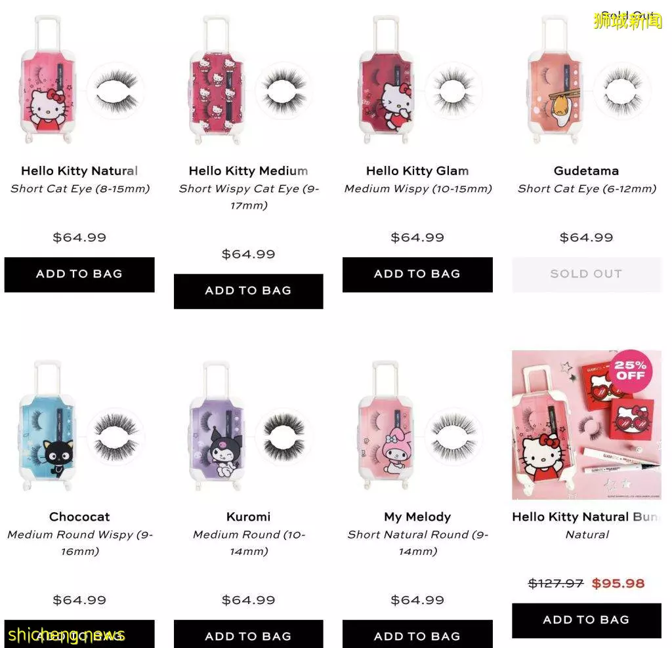Open the Gudetama suitcase product image
This screenshot has width=672, height=648.
[586, 81]
